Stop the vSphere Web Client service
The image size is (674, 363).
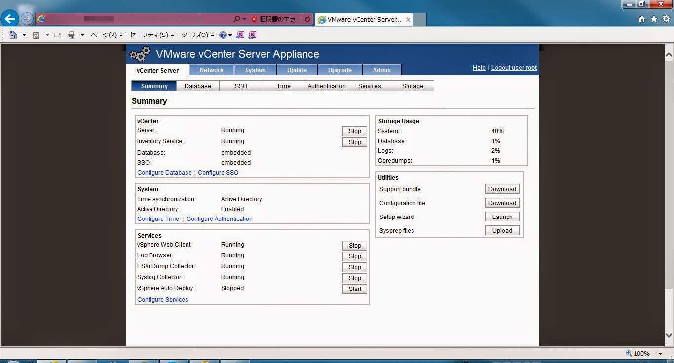point(355,246)
